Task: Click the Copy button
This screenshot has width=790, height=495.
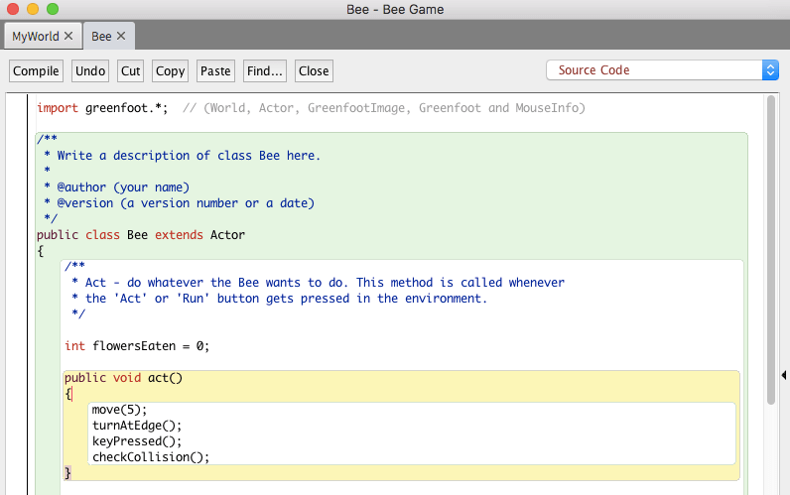Action: click(171, 71)
